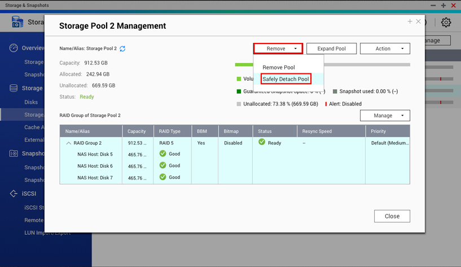461x267 pixels.
Task: Click the Overview gauge icon in the sidebar
Action: click(14, 48)
